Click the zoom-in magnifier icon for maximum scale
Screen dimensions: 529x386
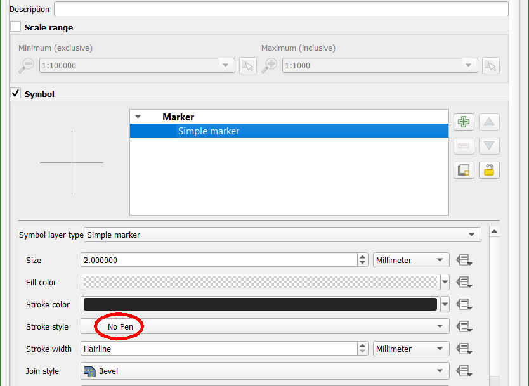click(269, 65)
